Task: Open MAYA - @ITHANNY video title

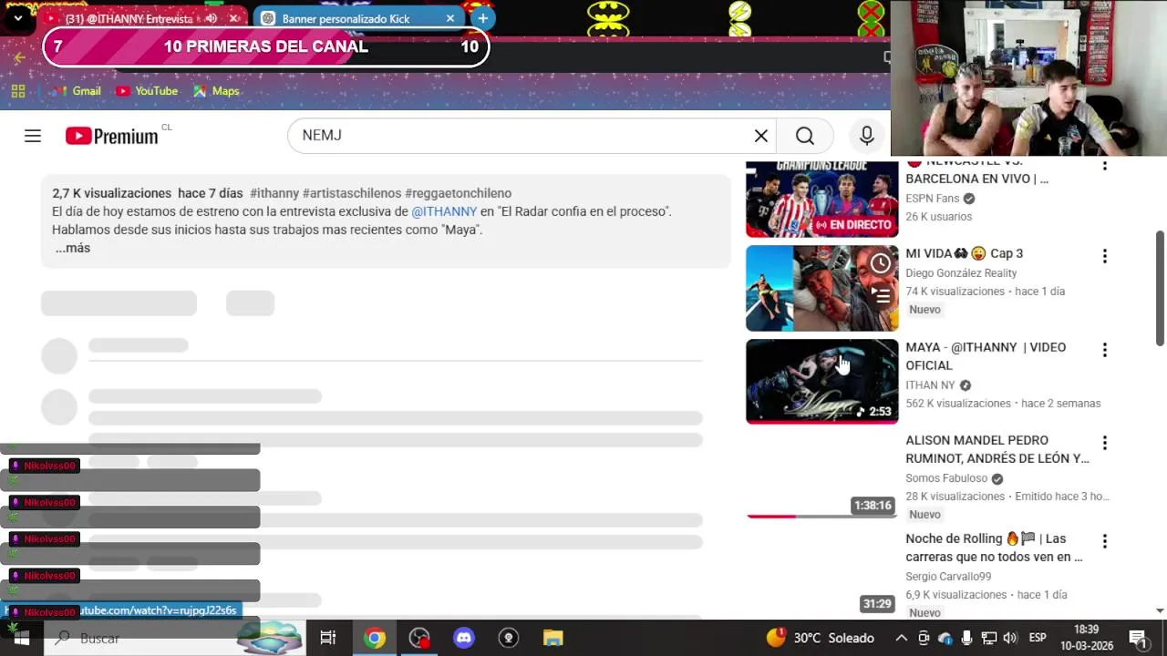Action: click(x=986, y=356)
